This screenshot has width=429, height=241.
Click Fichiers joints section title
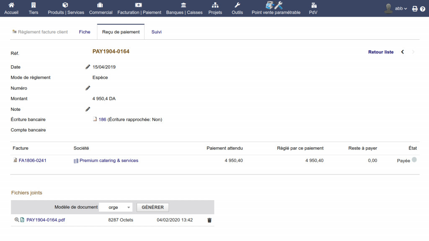click(26, 192)
